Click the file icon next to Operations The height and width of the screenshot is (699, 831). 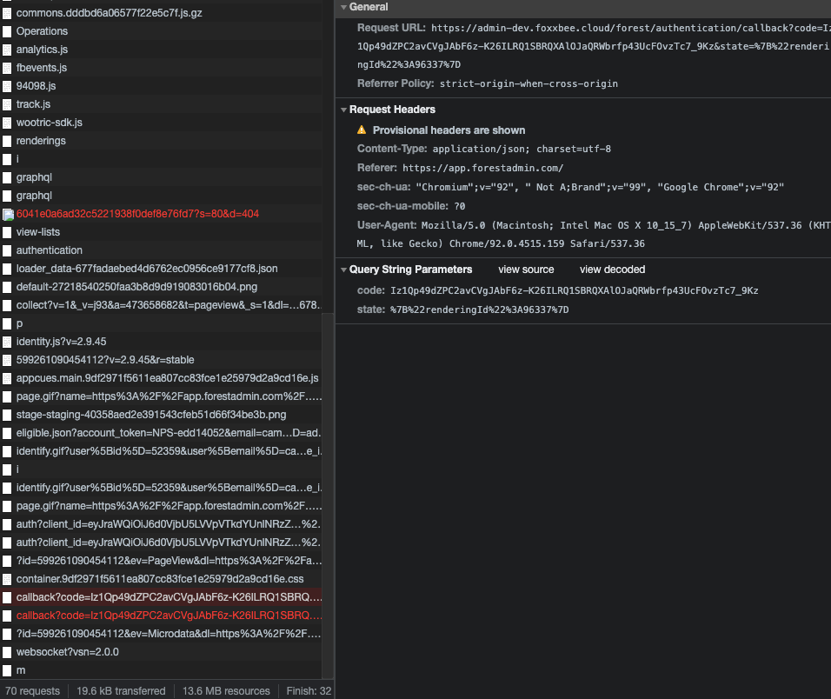pyautogui.click(x=7, y=31)
